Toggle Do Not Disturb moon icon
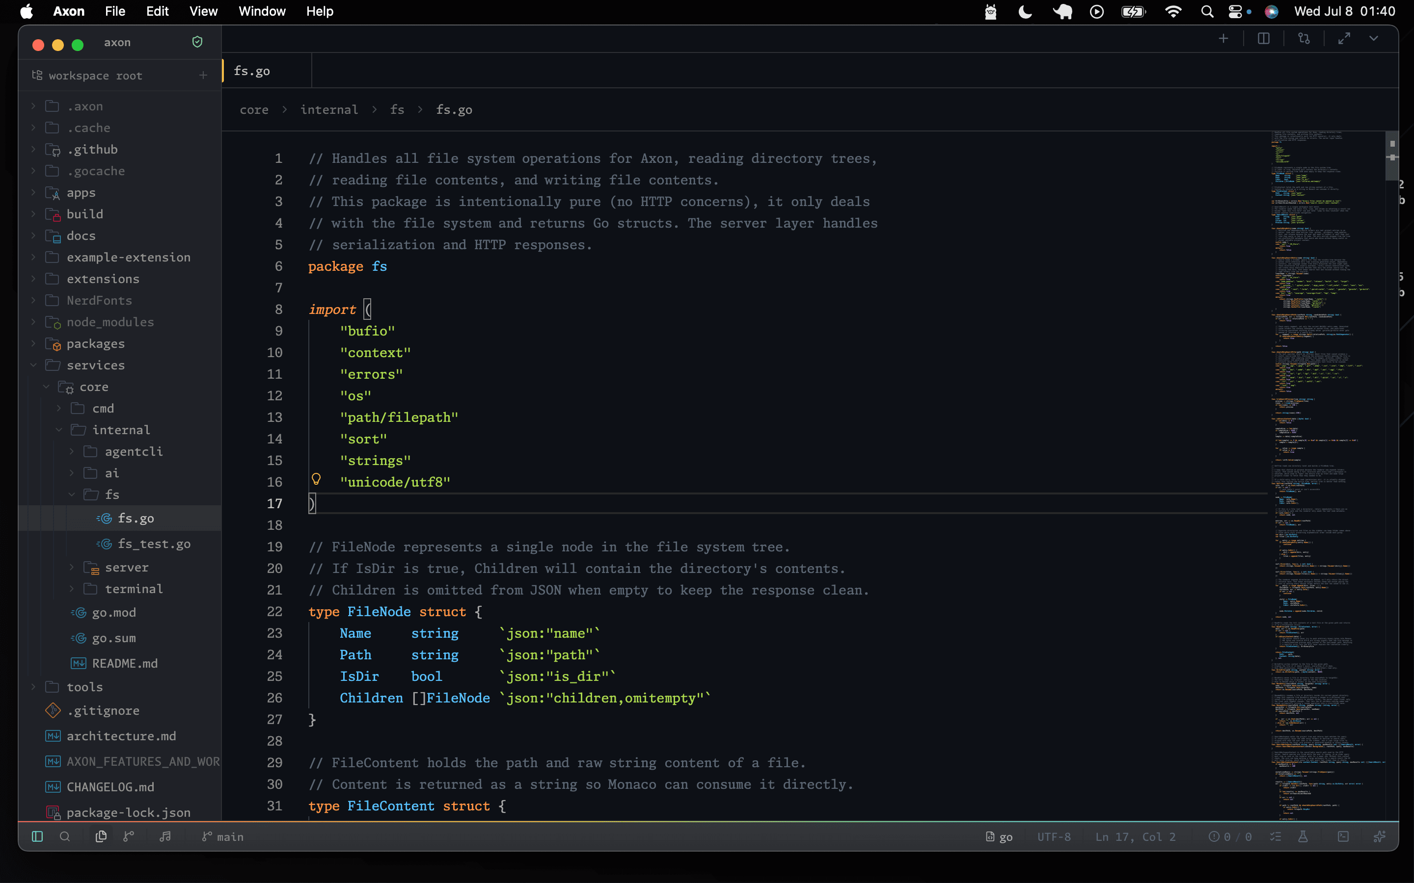This screenshot has width=1414, height=883. [1026, 12]
